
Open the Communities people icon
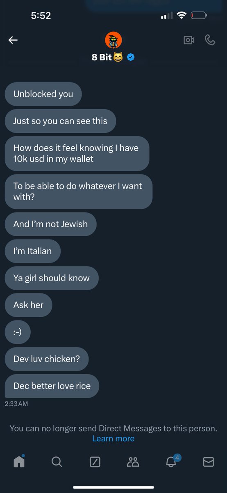click(133, 462)
